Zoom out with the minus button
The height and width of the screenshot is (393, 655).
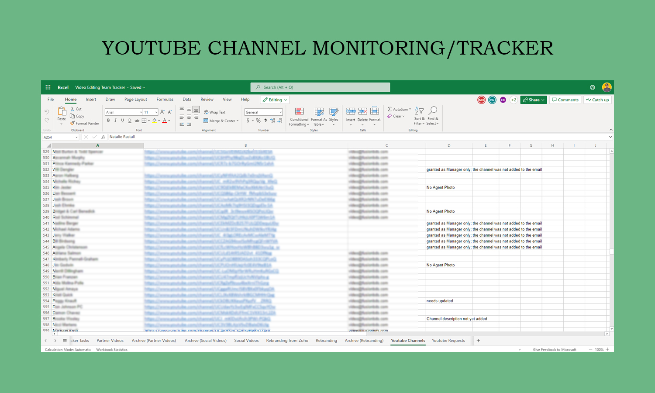click(x=590, y=349)
